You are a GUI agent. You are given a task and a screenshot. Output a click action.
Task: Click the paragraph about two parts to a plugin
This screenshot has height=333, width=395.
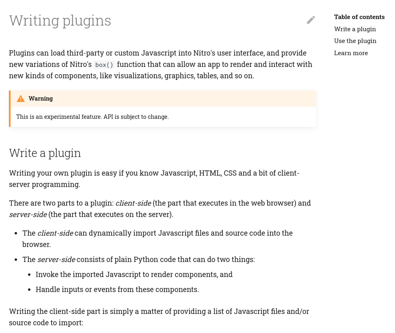[160, 208]
